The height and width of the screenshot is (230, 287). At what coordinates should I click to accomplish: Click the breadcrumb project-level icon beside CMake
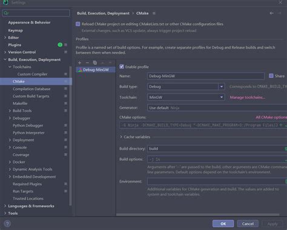pos(154,13)
